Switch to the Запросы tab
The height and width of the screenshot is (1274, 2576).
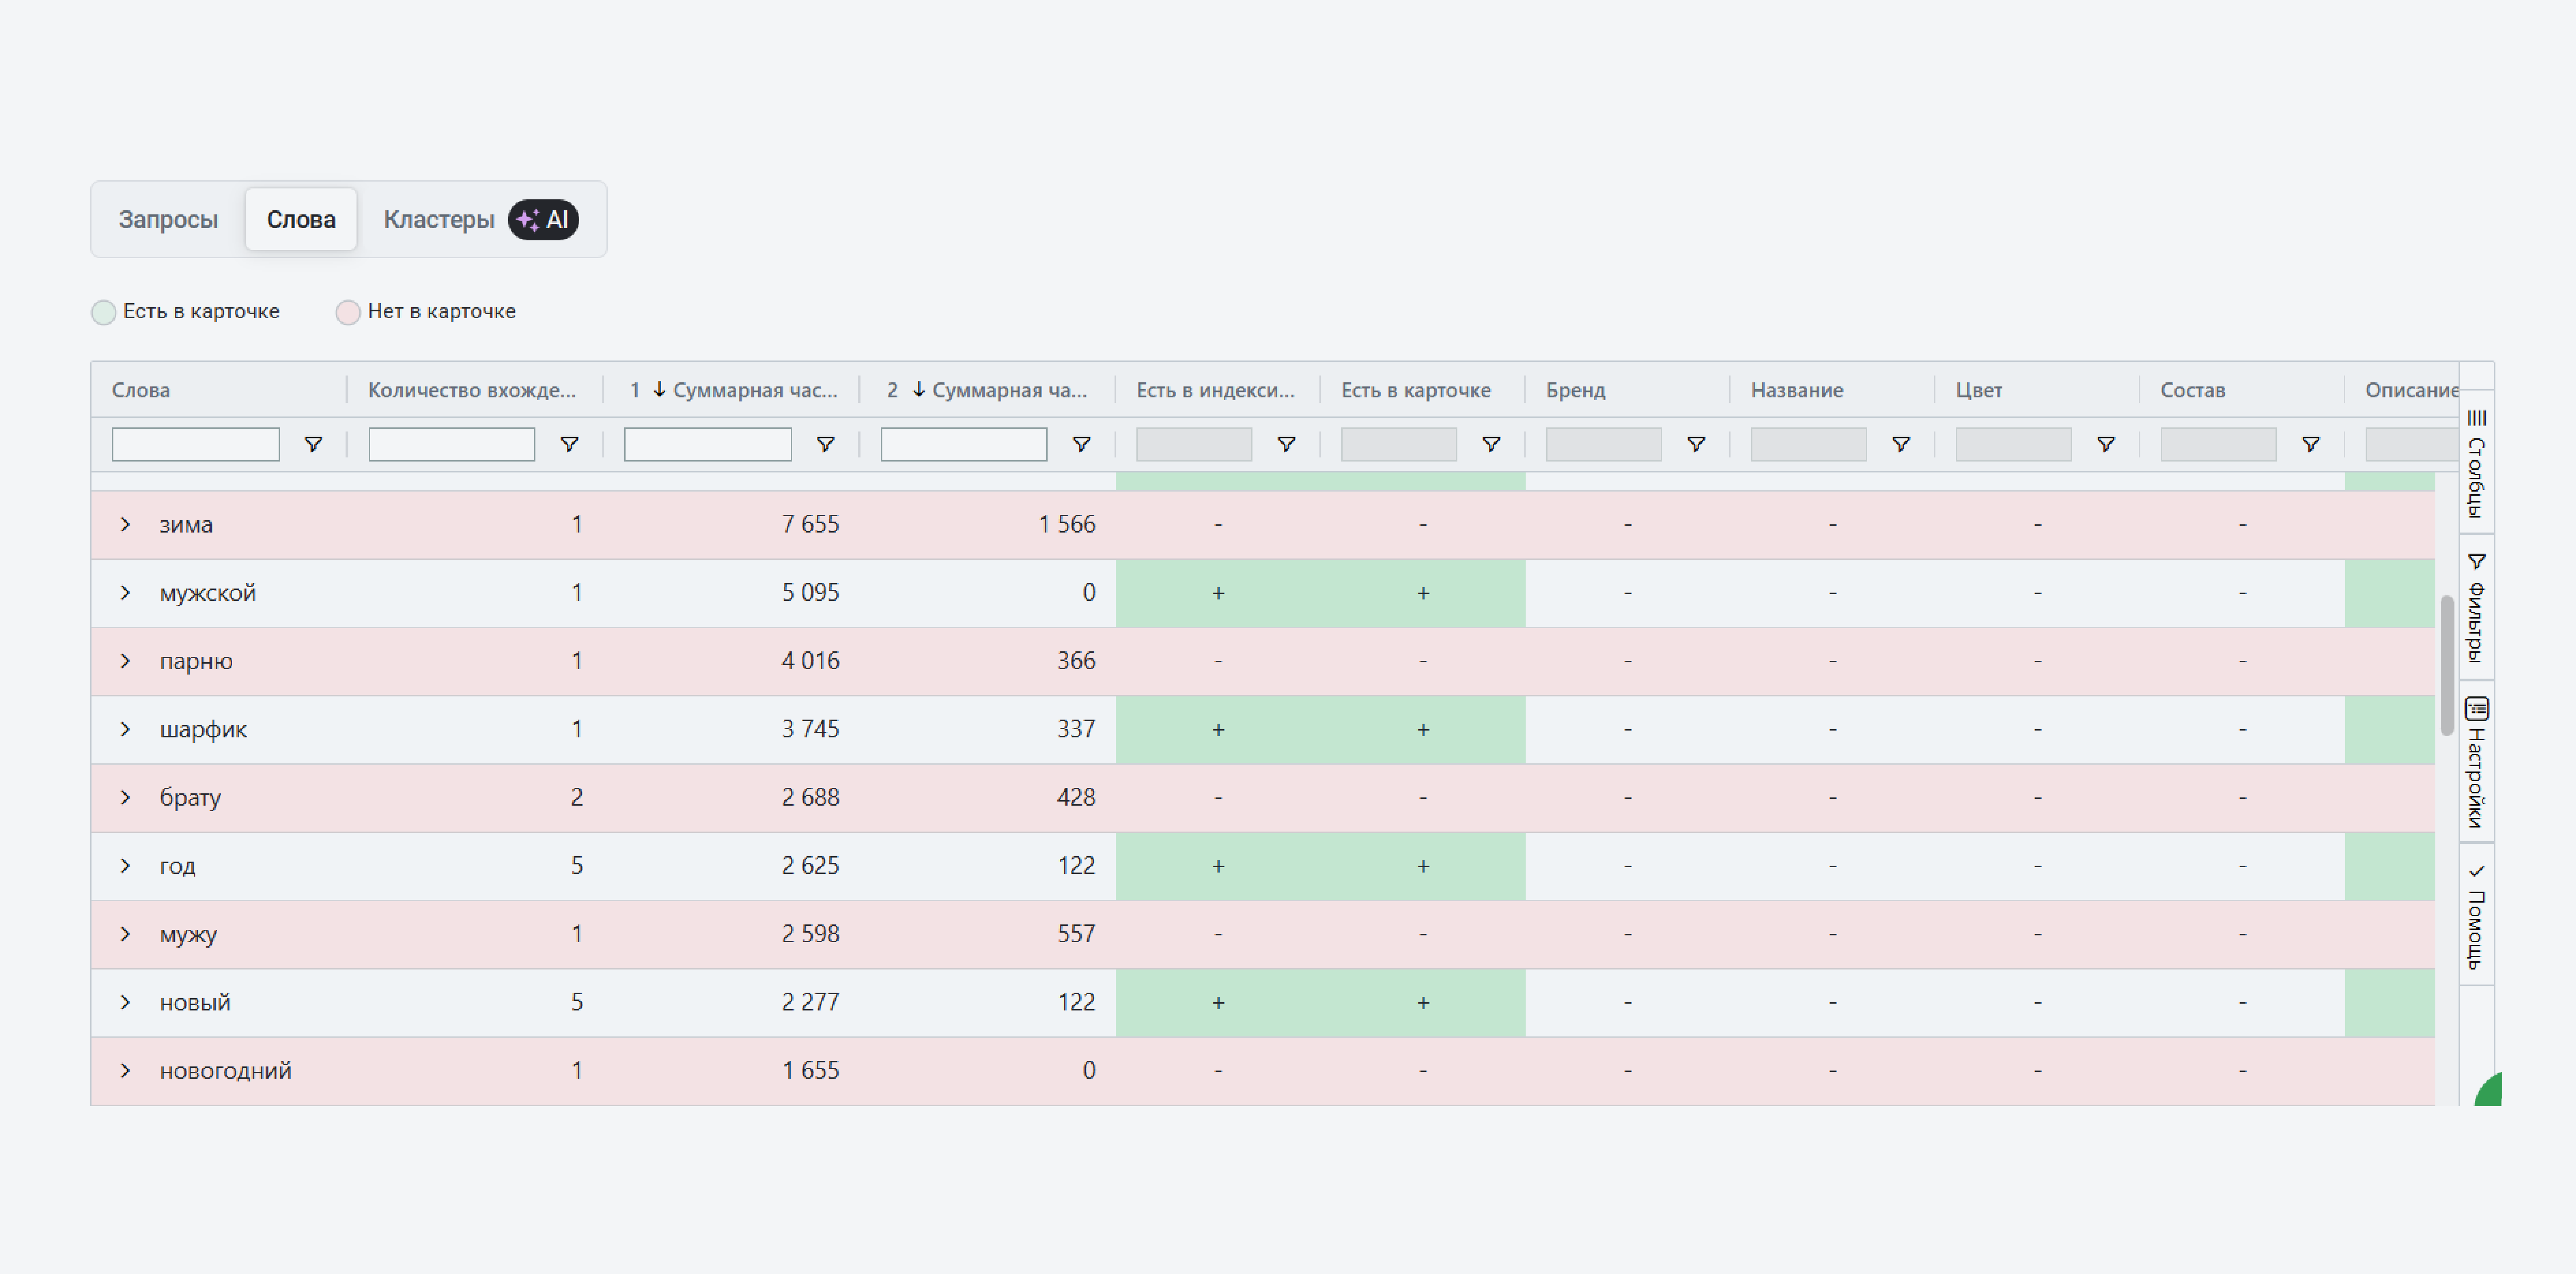point(168,219)
